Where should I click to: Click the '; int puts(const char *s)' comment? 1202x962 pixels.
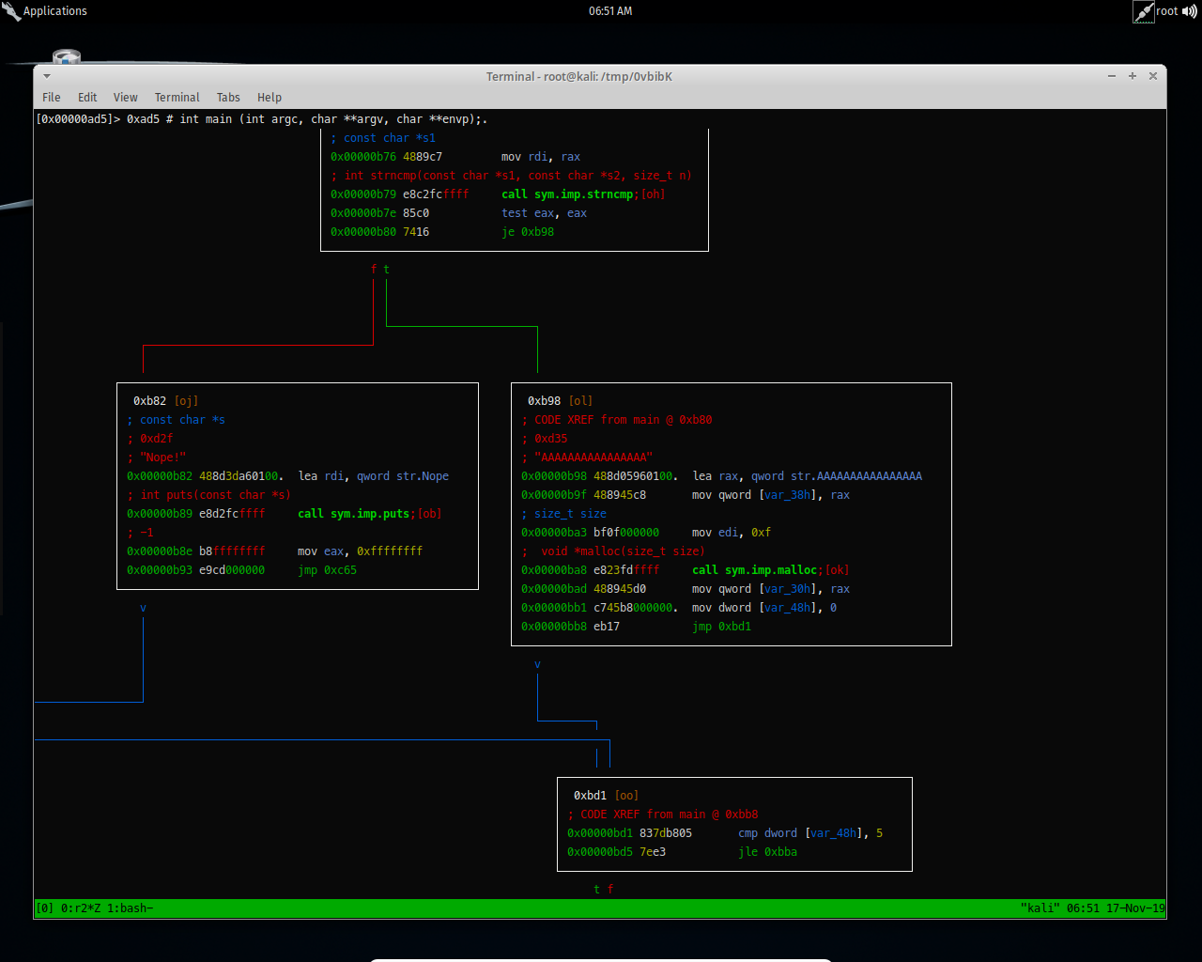pyautogui.click(x=208, y=495)
